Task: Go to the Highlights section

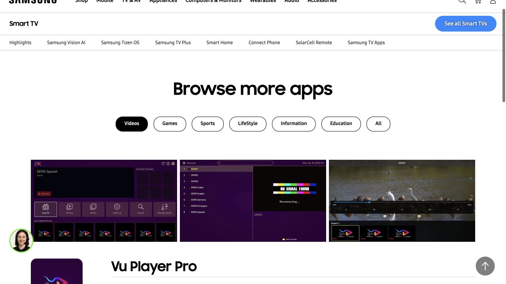Action: point(20,43)
